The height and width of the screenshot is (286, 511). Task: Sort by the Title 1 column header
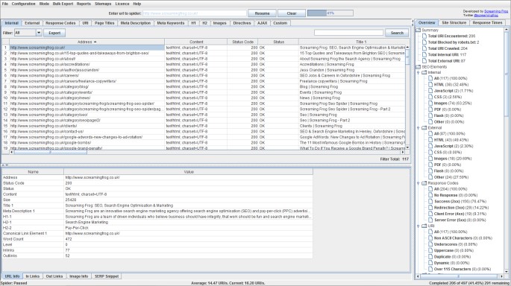(x=352, y=42)
